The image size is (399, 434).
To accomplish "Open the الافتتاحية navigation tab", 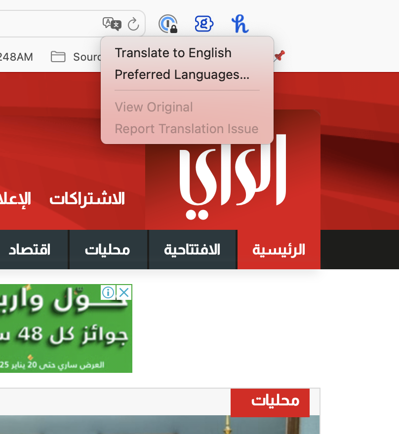I will (x=192, y=250).
